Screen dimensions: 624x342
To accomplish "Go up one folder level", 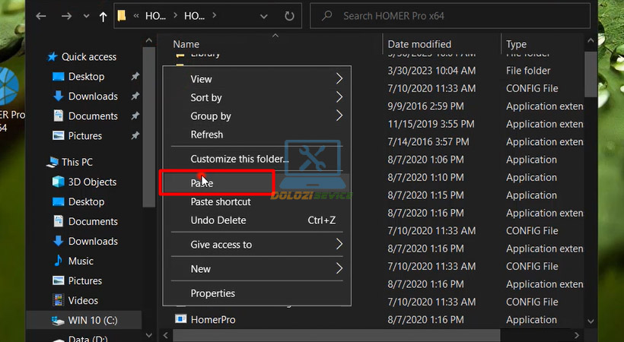I will [x=103, y=16].
